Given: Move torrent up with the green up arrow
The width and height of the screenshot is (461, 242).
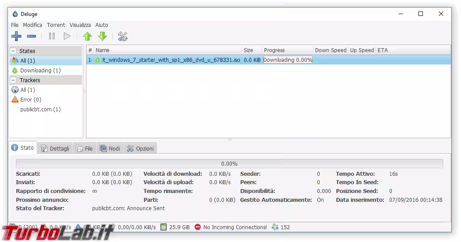Looking at the screenshot, I should coord(87,36).
